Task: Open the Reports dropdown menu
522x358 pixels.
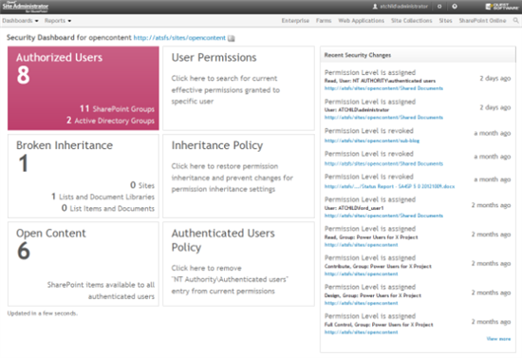Action: (58, 21)
